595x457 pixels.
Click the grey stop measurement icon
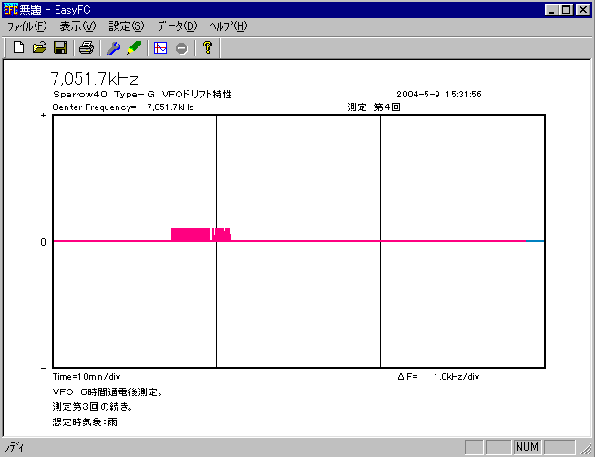coord(181,48)
